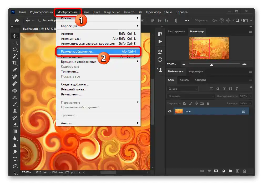Click the trash icon to delete layer

(x=244, y=171)
